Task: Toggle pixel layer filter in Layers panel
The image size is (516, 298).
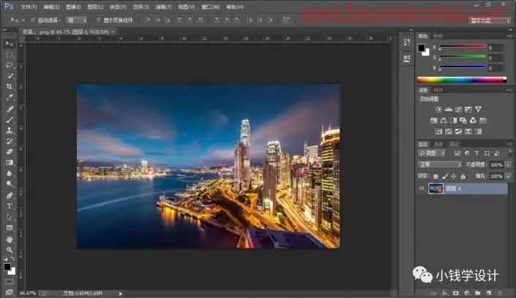Action: [457, 153]
